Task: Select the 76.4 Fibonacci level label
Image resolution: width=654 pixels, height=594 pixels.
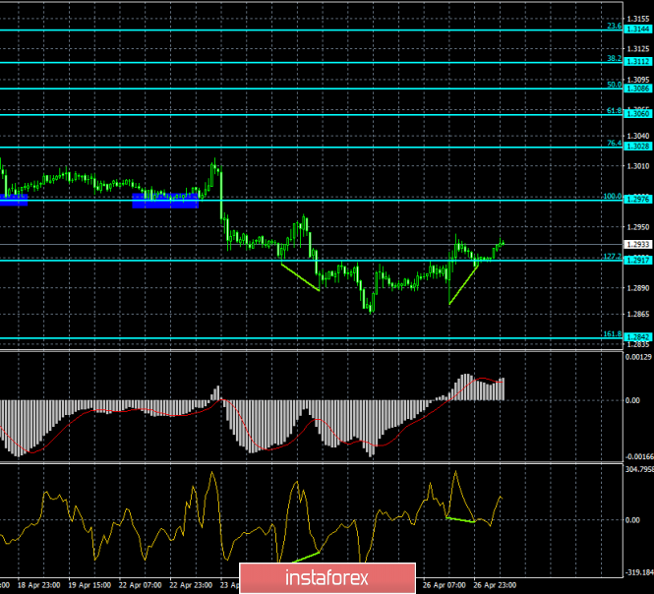Action: click(x=614, y=144)
